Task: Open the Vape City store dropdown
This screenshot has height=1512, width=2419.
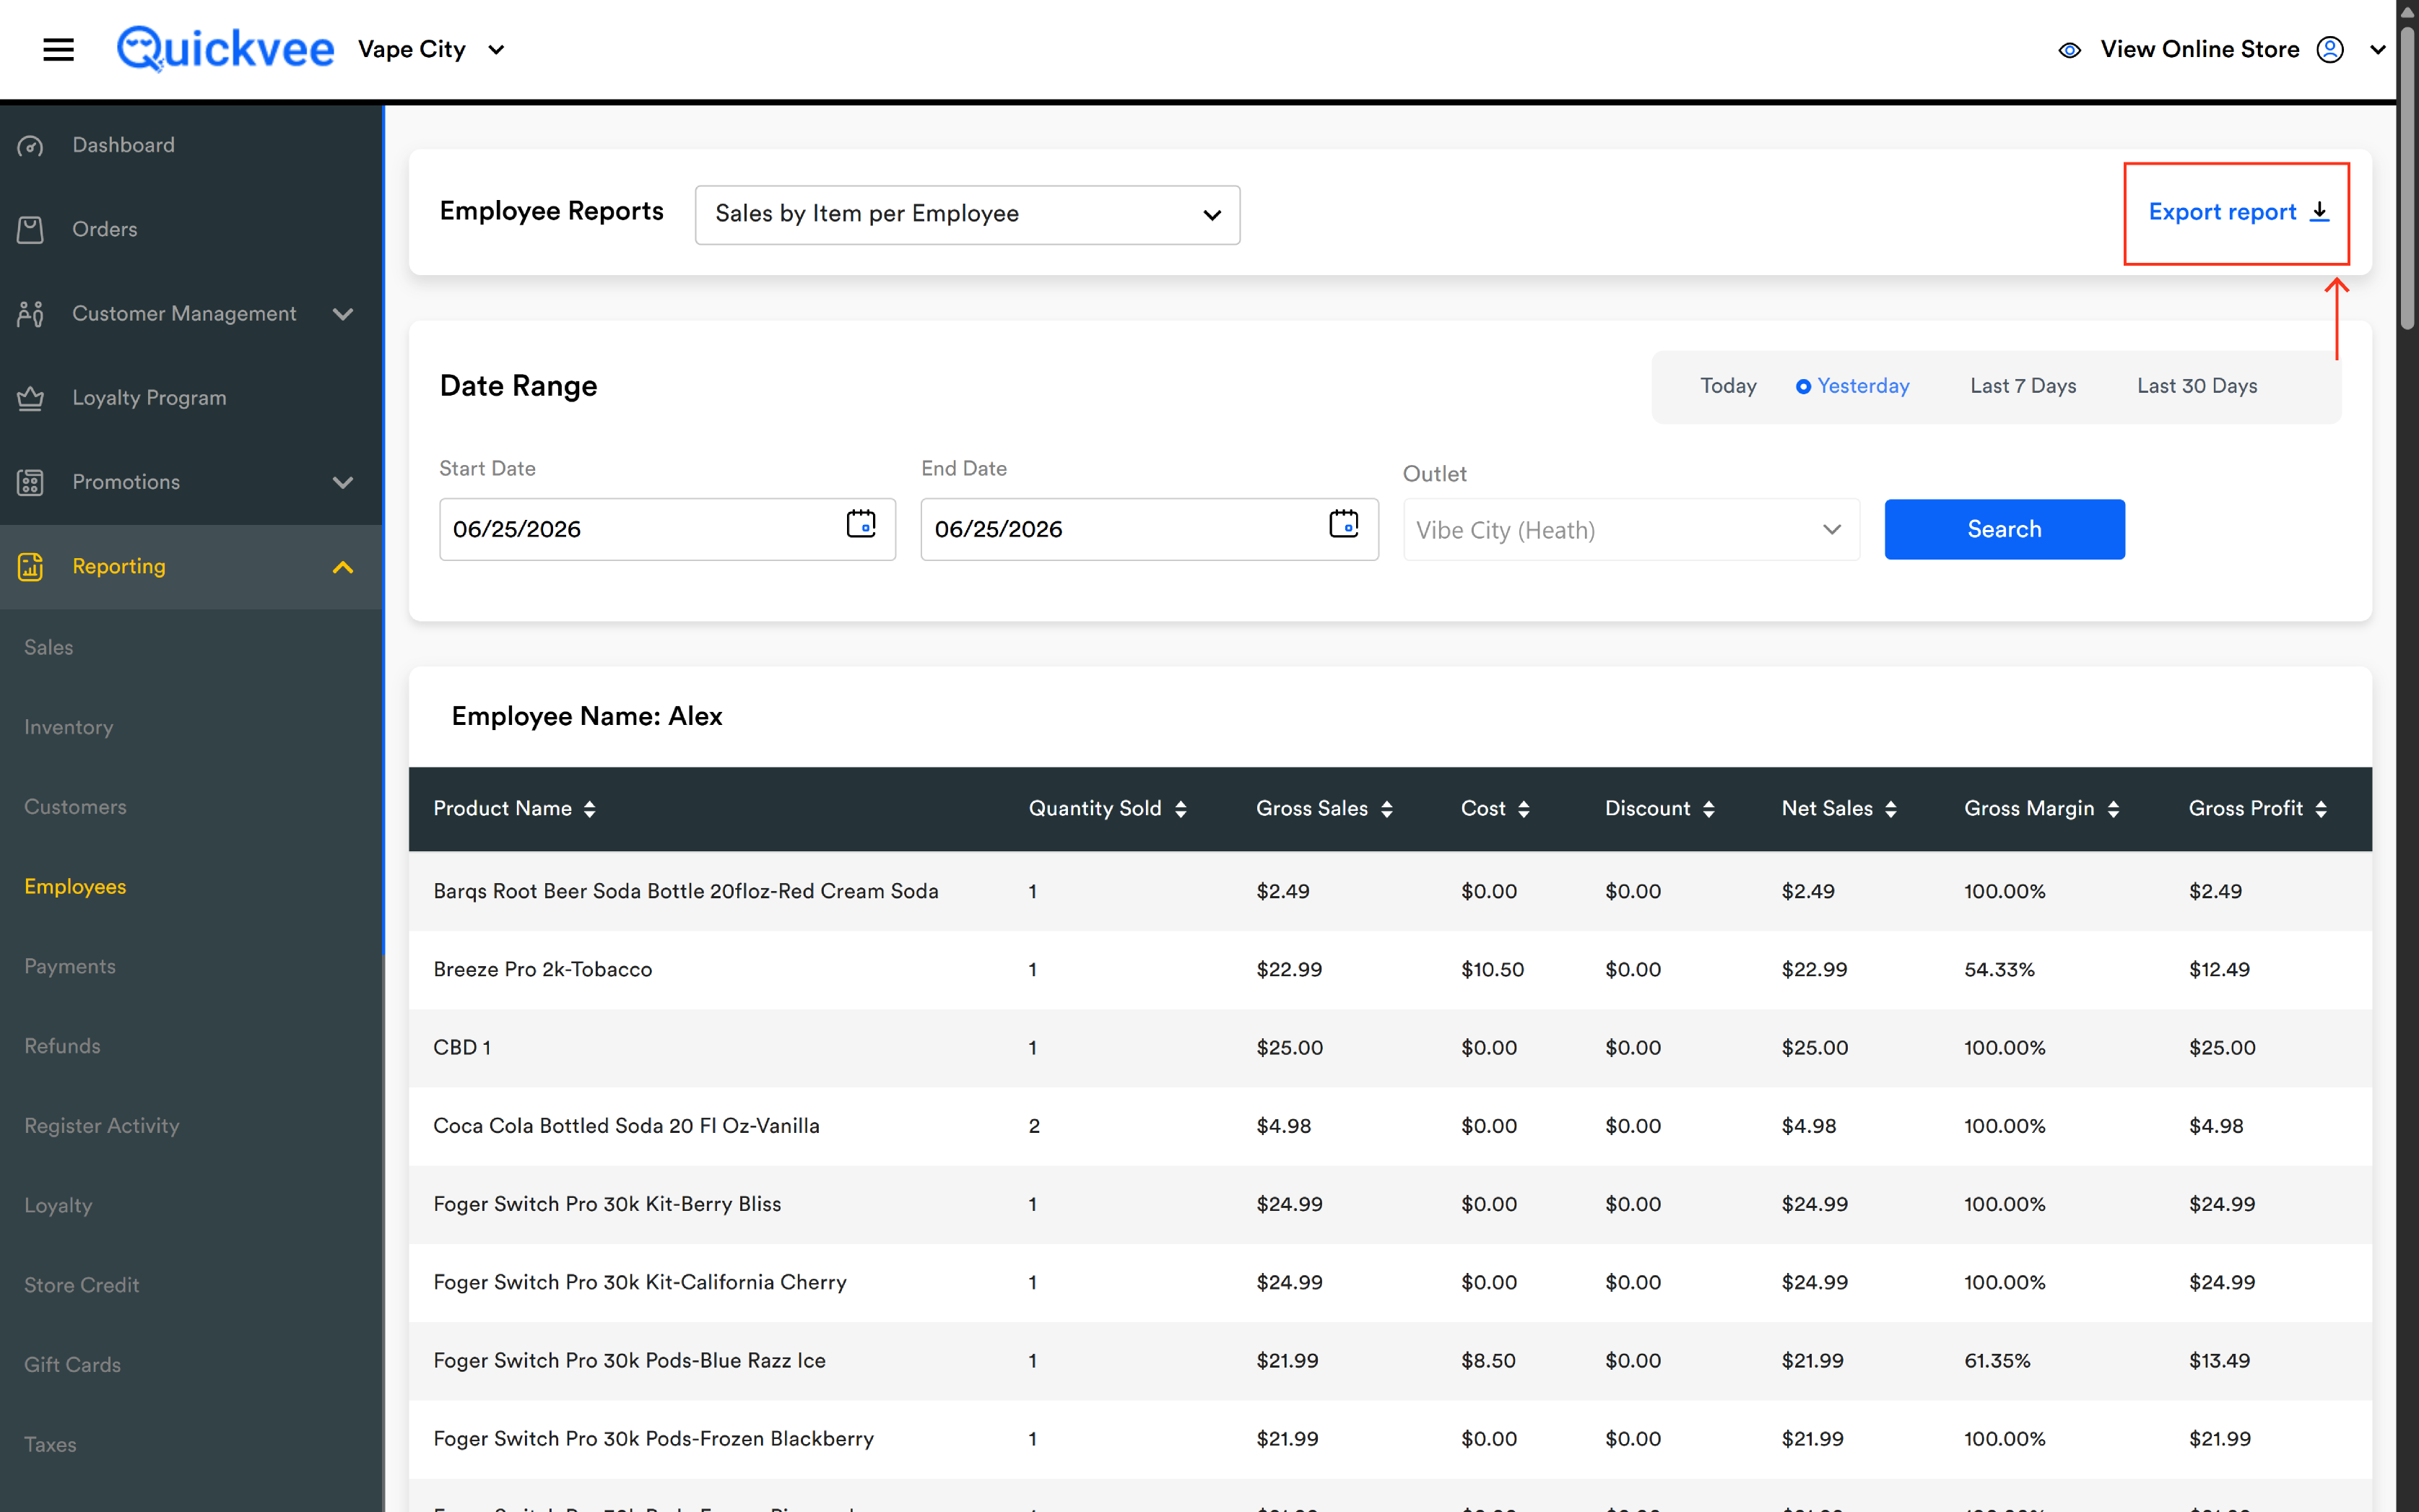Action: pos(431,49)
